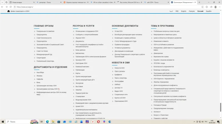Open the new tab plus button
Screen dimensions: 222x124
click(199, 2)
